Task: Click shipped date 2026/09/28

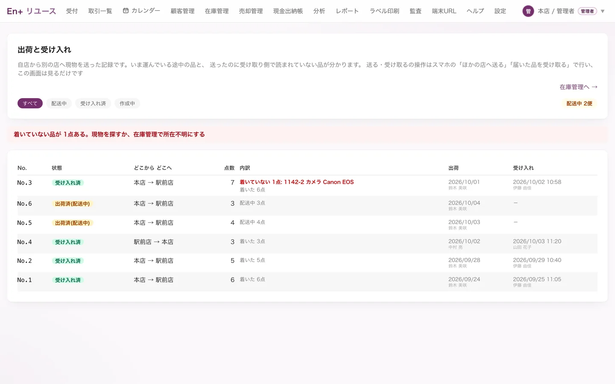Action: (x=464, y=260)
